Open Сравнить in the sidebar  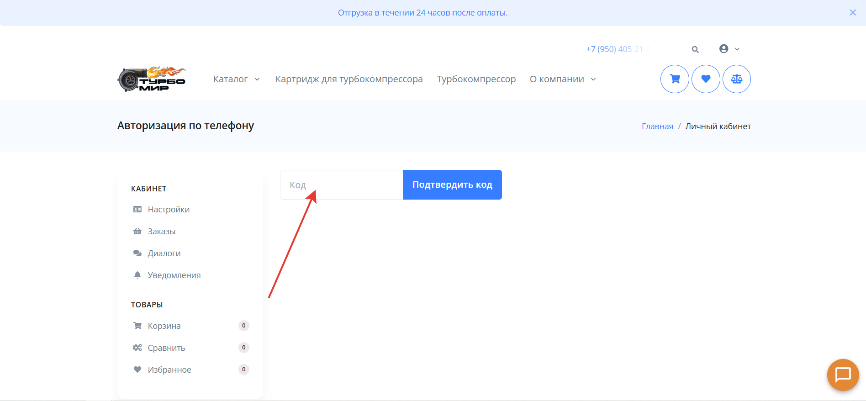tap(166, 348)
